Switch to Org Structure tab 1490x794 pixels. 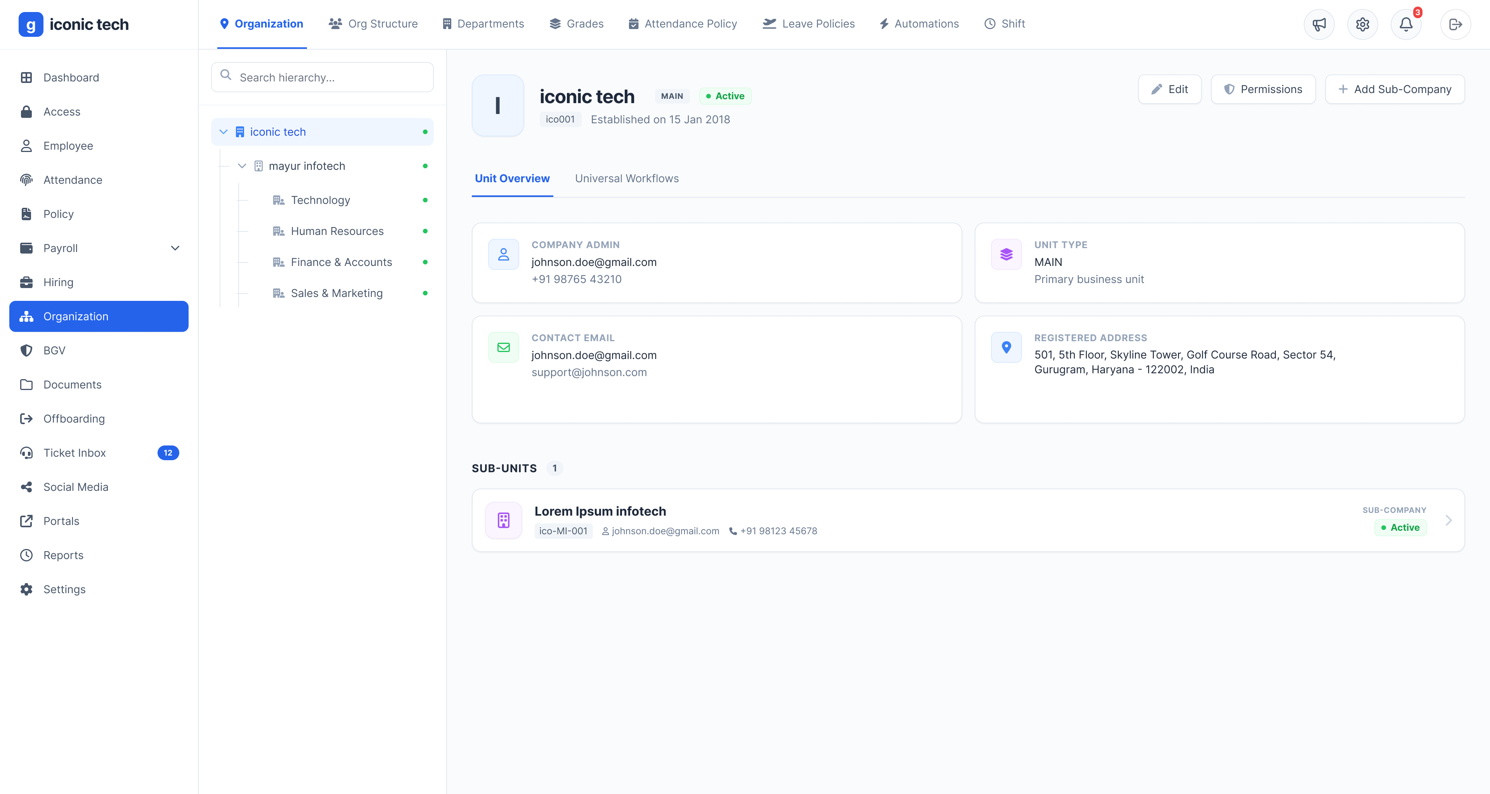click(373, 24)
